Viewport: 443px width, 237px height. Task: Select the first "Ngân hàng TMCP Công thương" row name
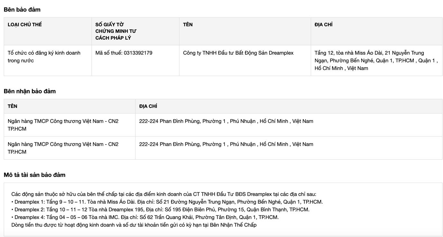63,125
